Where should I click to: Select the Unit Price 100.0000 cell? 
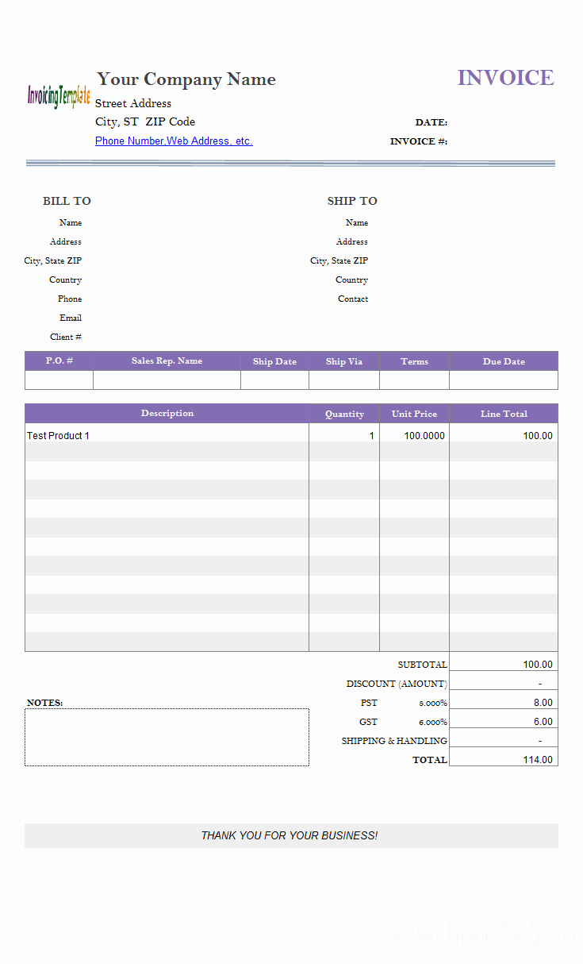tap(414, 436)
